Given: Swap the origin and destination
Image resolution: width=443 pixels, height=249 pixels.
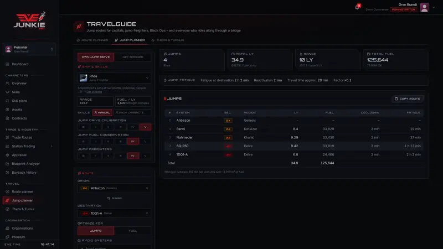Looking at the screenshot, I should (x=115, y=198).
